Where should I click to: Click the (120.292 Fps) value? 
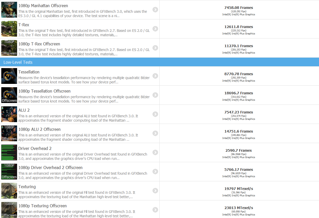(x=239, y=11)
